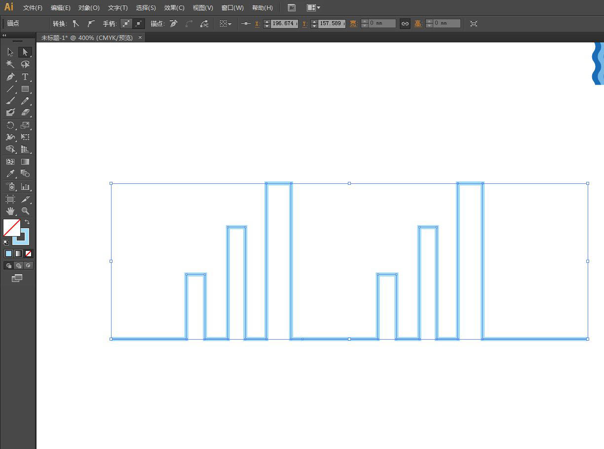Open the 编辑(E) menu
The height and width of the screenshot is (449, 604).
coord(60,8)
